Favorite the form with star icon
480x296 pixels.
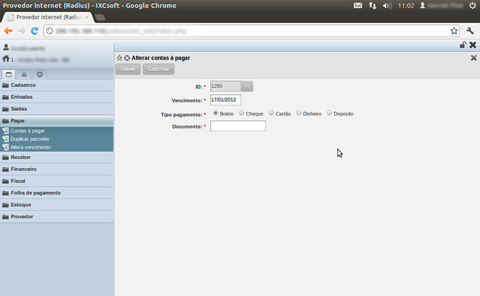(119, 58)
